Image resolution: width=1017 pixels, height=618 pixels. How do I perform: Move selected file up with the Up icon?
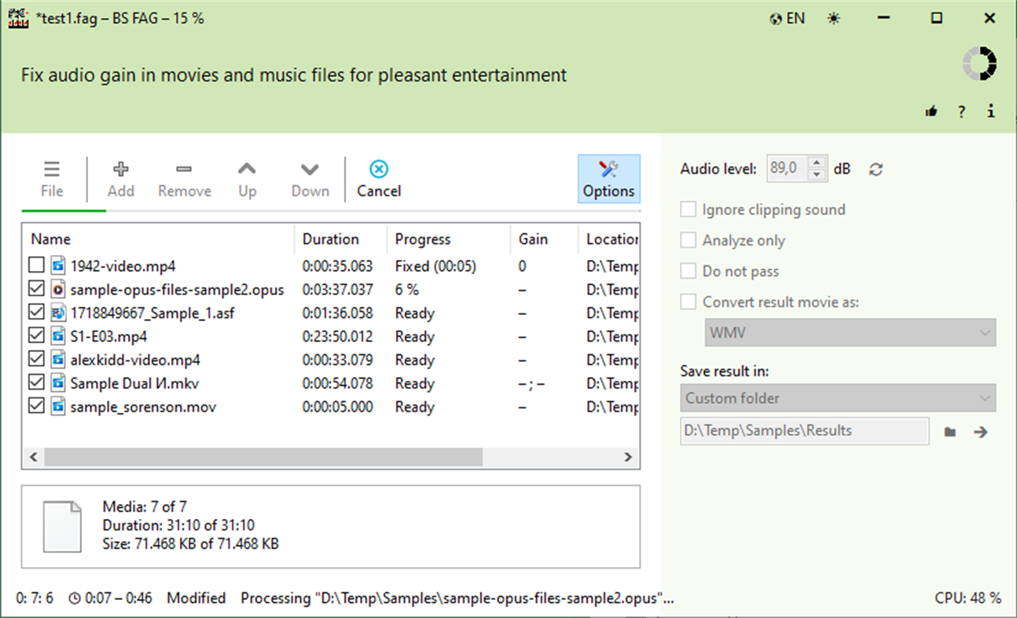coord(247,177)
